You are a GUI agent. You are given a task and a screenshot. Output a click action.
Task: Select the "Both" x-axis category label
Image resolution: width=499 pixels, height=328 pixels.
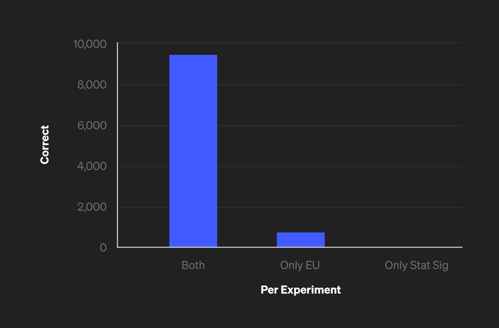tap(193, 265)
